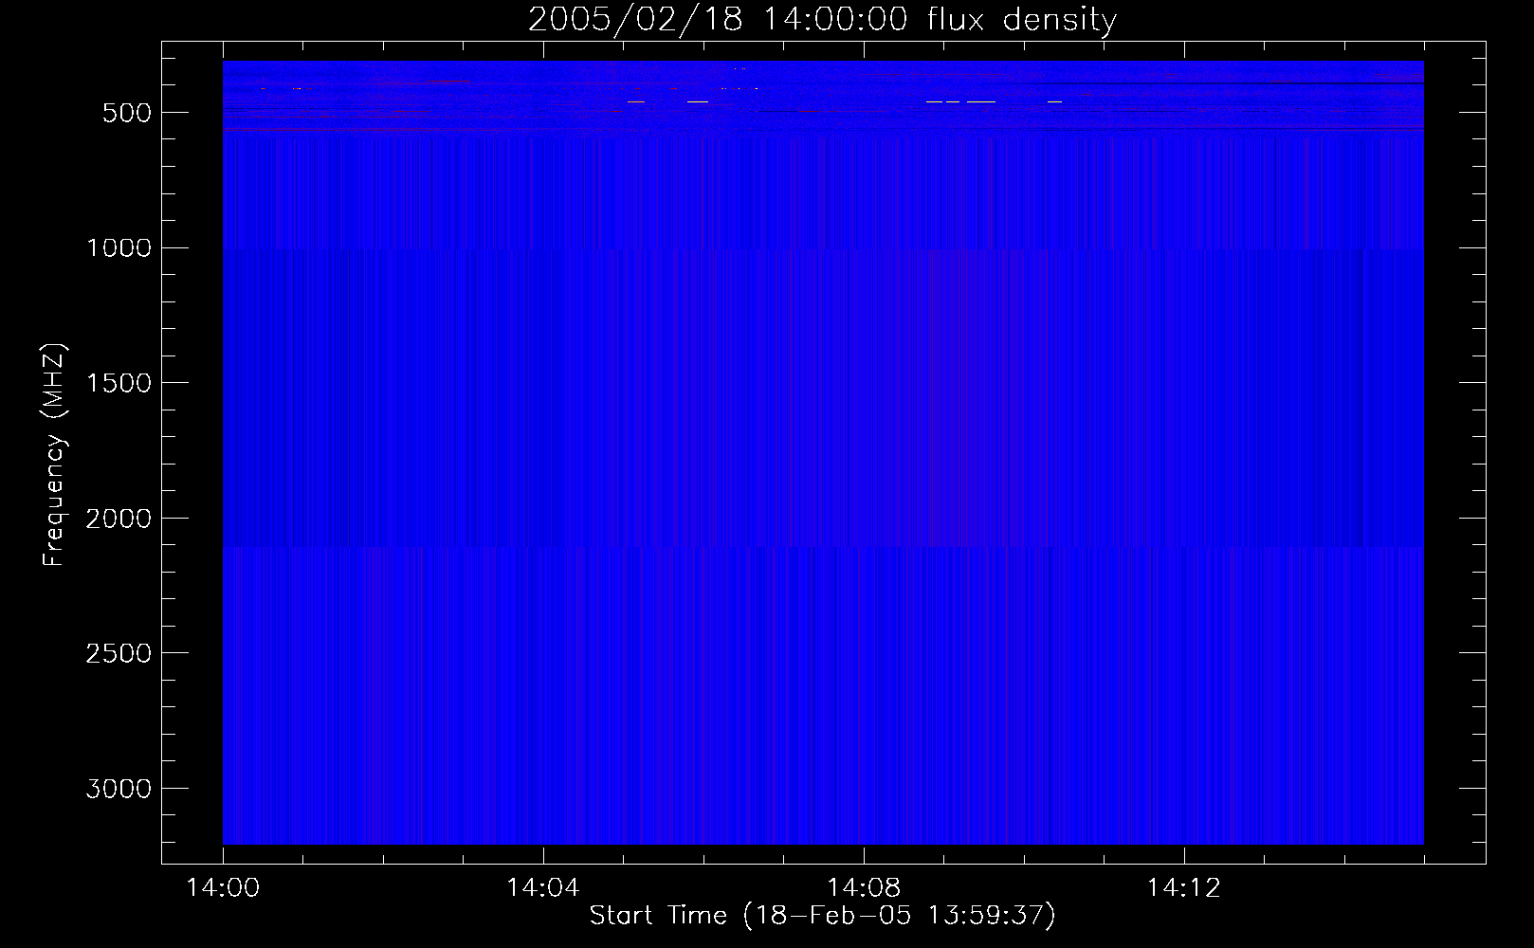This screenshot has height=948, width=1534.
Task: Click the 14:08 time tick label
Action: 863,888
